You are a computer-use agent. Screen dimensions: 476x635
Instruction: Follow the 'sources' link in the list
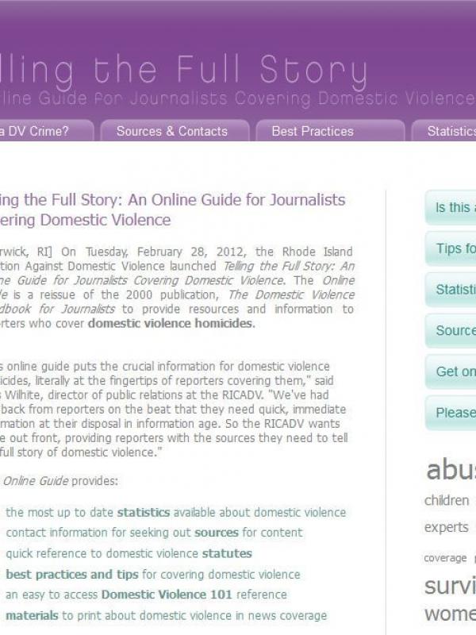pos(216,533)
